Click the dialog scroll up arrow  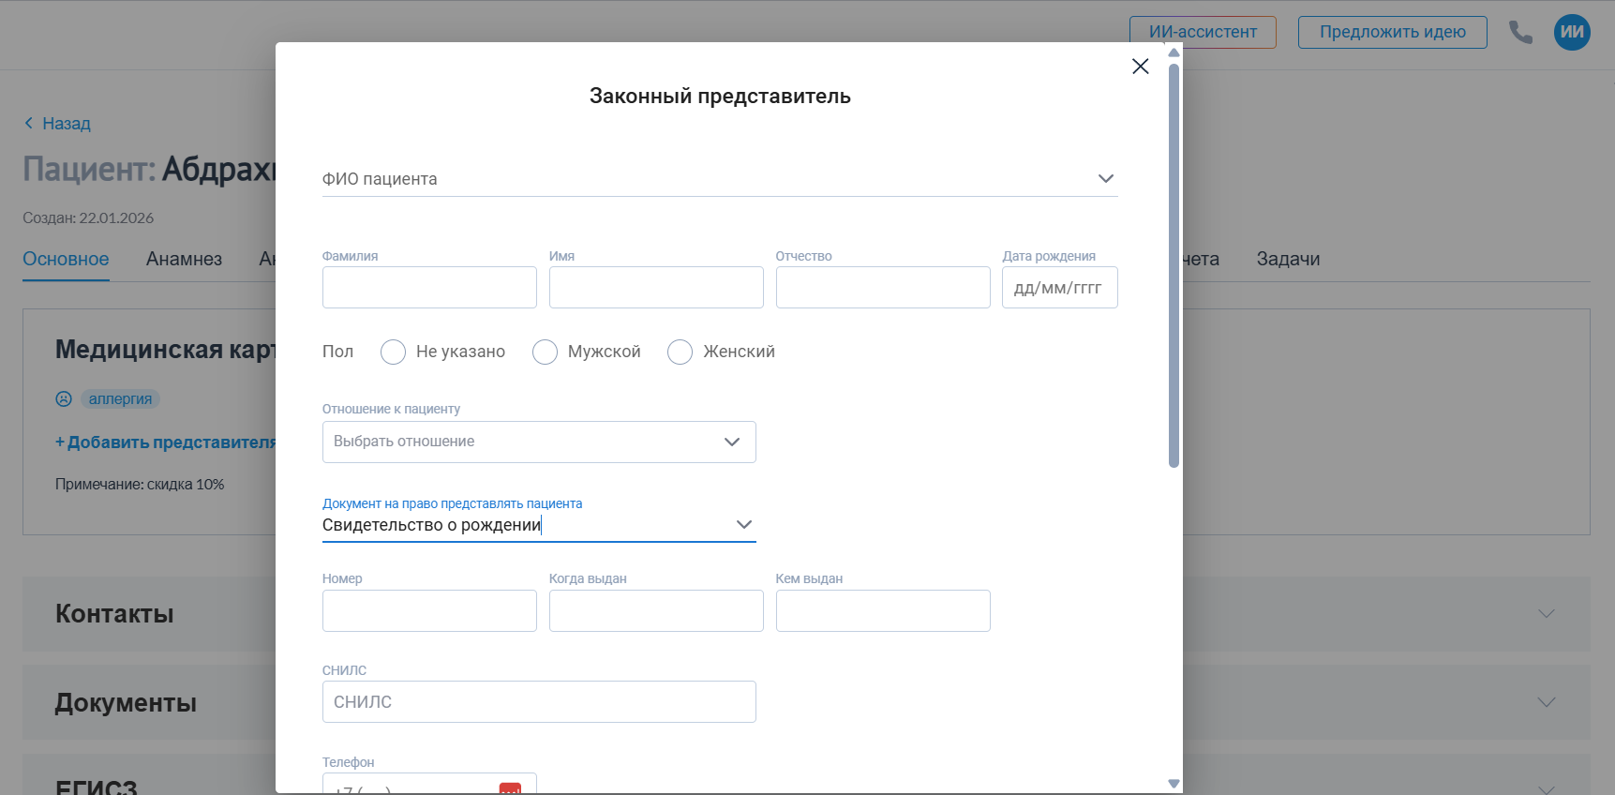pyautogui.click(x=1174, y=52)
